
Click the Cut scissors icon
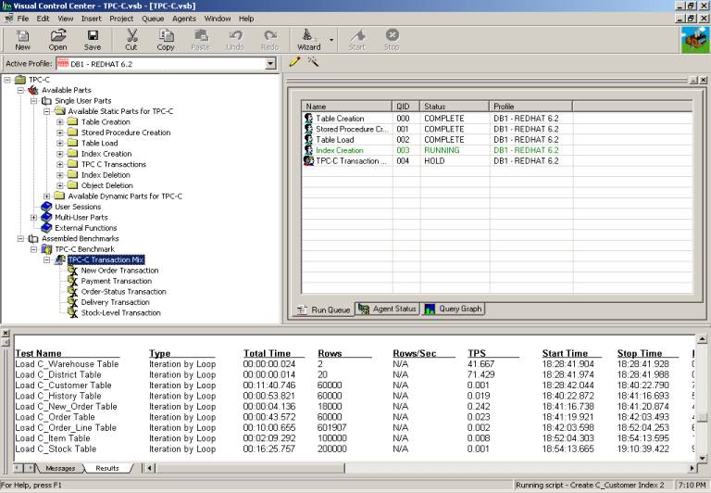click(131, 39)
